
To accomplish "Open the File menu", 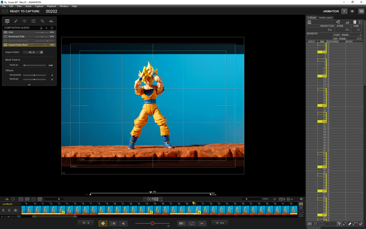I will coord(4,6).
